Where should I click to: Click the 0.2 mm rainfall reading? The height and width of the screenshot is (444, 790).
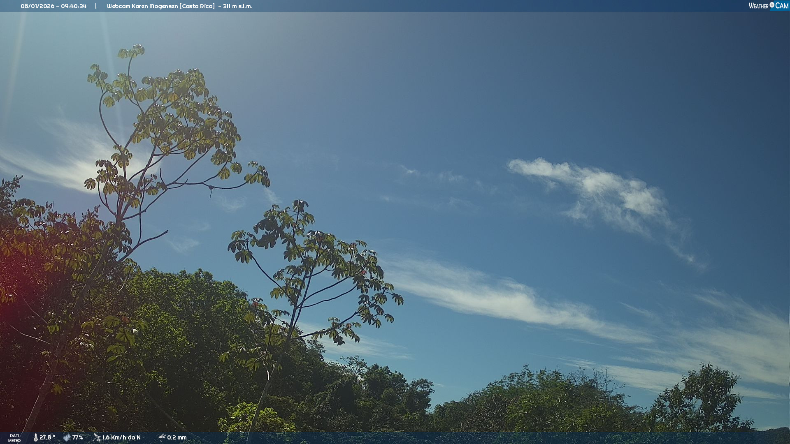point(177,437)
